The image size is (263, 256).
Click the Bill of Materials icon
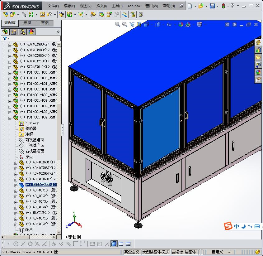[101, 14]
